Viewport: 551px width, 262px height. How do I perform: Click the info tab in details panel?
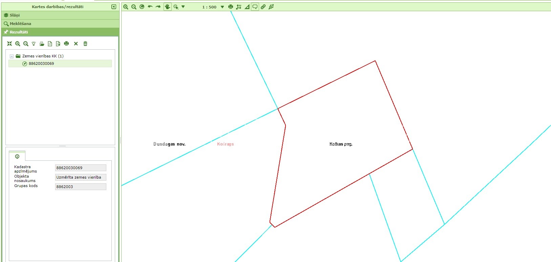click(17, 156)
